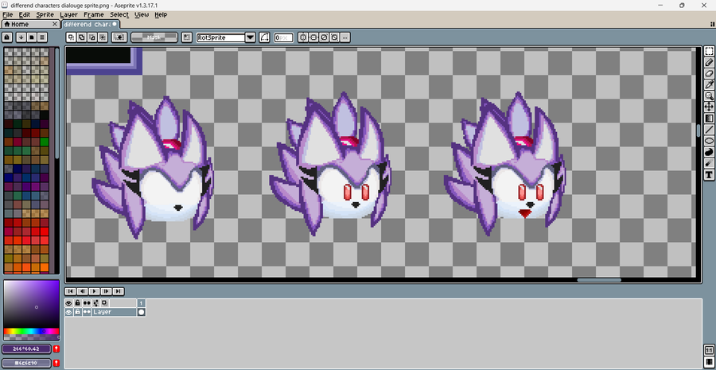716x370 pixels.
Task: Select the Move tool
Action: click(x=709, y=107)
